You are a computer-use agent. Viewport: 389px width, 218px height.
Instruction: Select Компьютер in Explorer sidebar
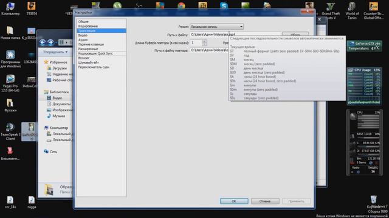point(58,128)
